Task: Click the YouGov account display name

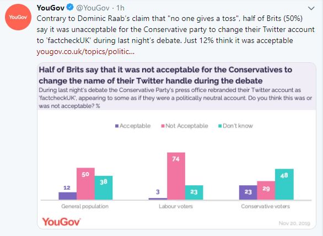Action: coord(51,8)
